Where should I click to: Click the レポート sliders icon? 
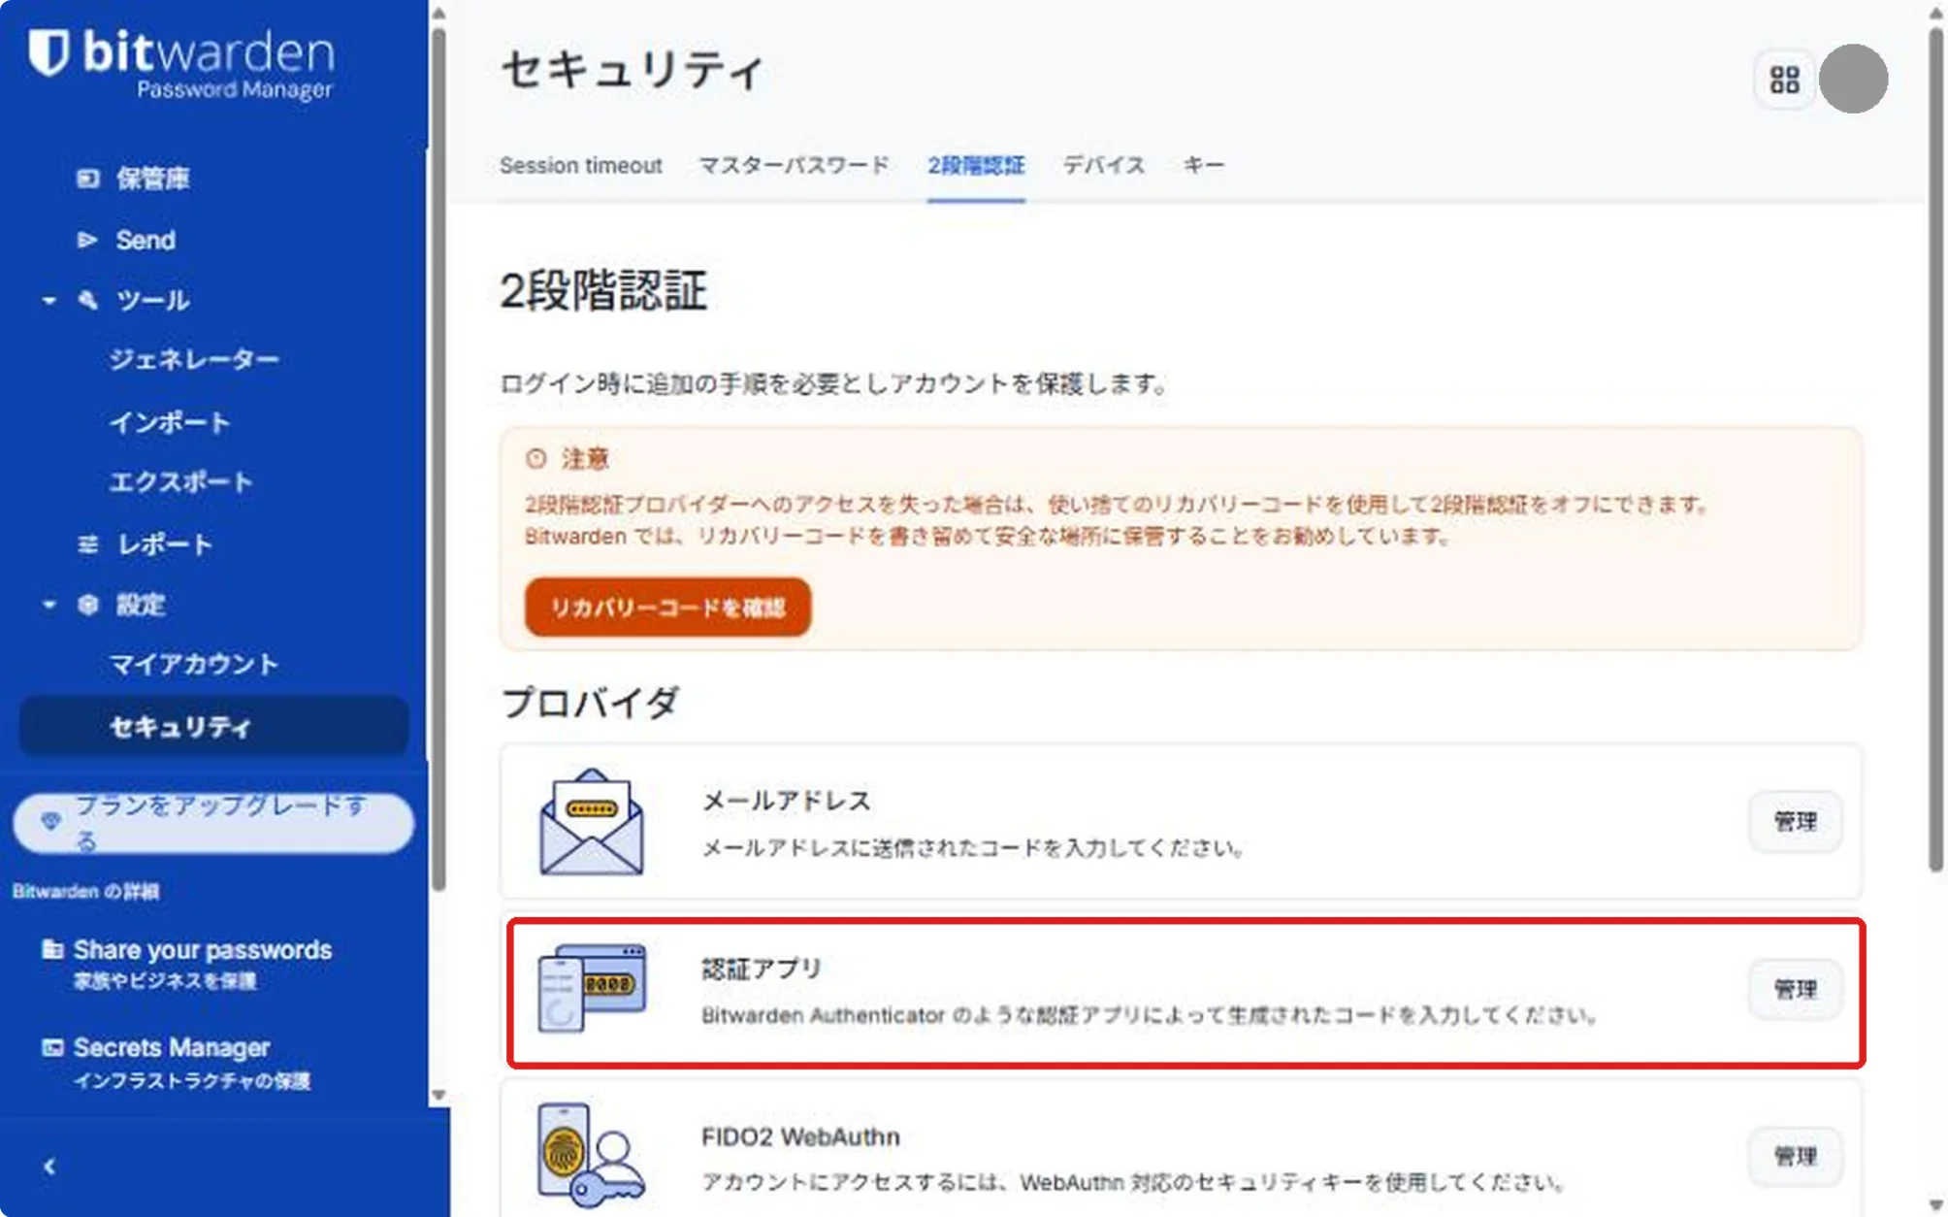(88, 544)
